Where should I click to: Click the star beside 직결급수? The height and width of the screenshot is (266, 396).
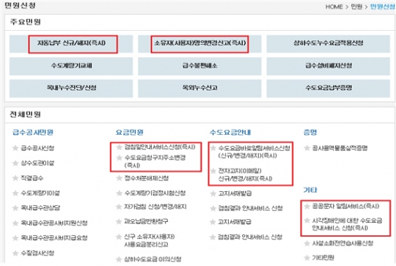pyautogui.click(x=15, y=178)
